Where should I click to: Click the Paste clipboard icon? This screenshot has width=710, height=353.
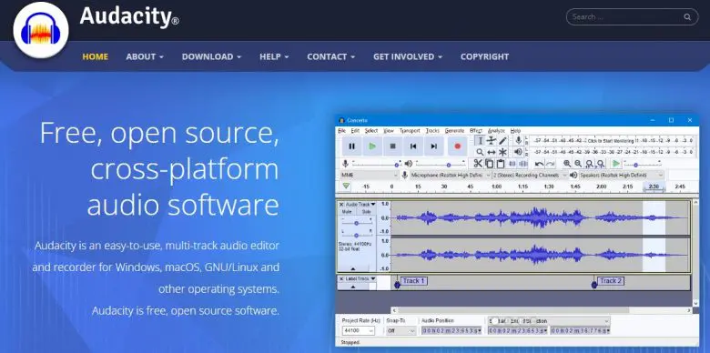click(501, 164)
